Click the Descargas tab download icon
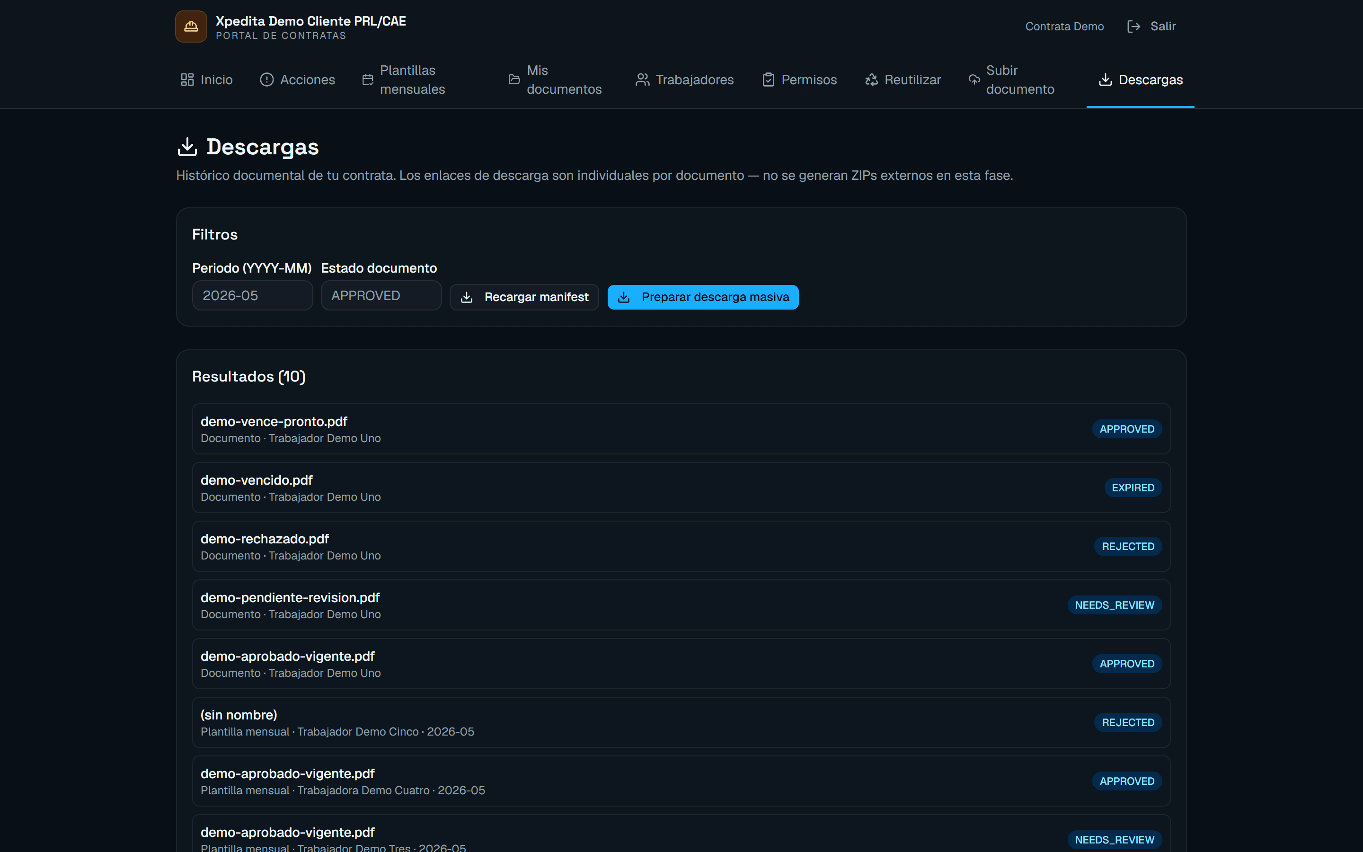The image size is (1363, 852). (1105, 80)
